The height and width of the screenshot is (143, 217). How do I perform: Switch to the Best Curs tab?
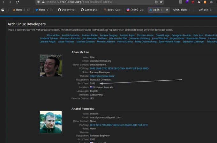(113, 10)
